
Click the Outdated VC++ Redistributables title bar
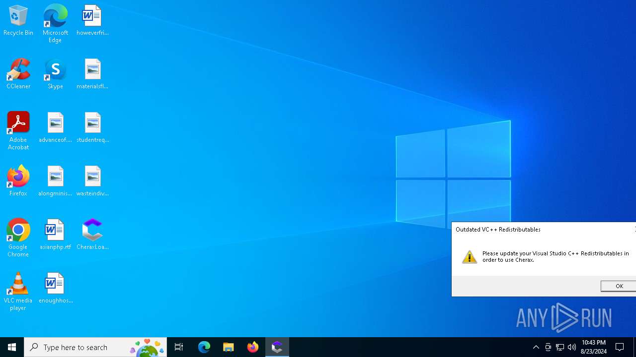pos(544,230)
